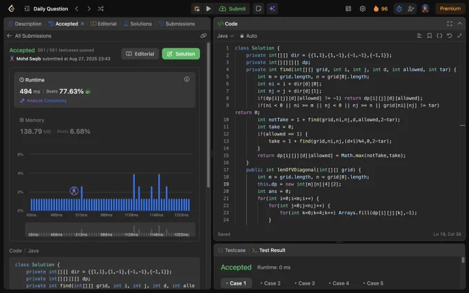Click the bookmark icon in code toolbar

tap(430, 36)
